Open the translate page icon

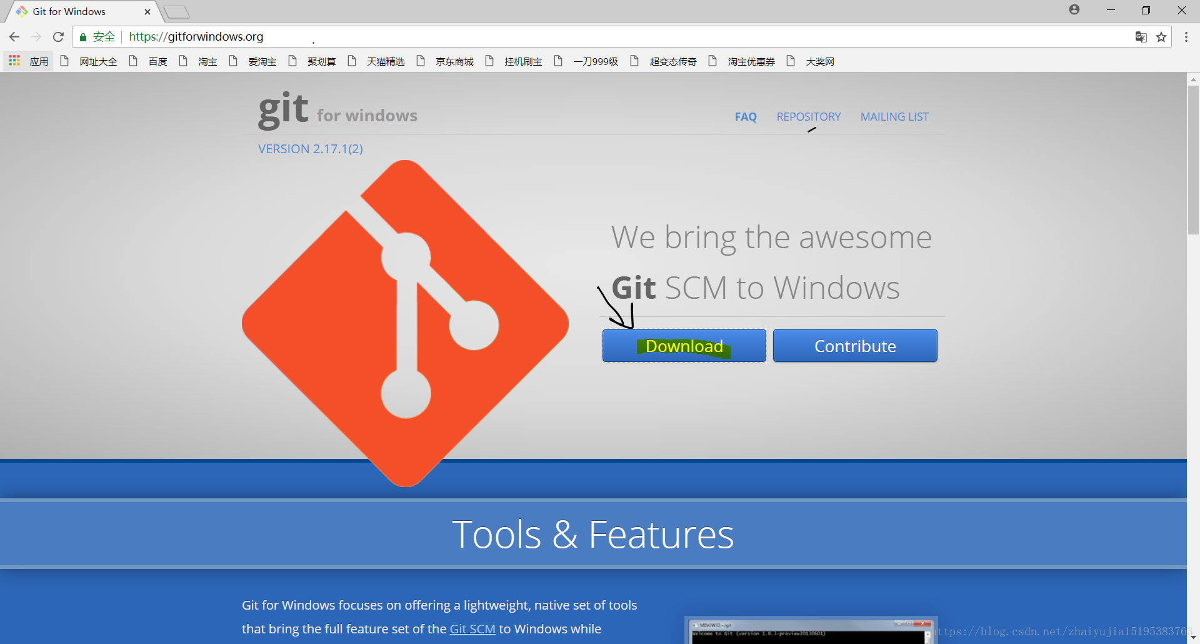click(1141, 37)
